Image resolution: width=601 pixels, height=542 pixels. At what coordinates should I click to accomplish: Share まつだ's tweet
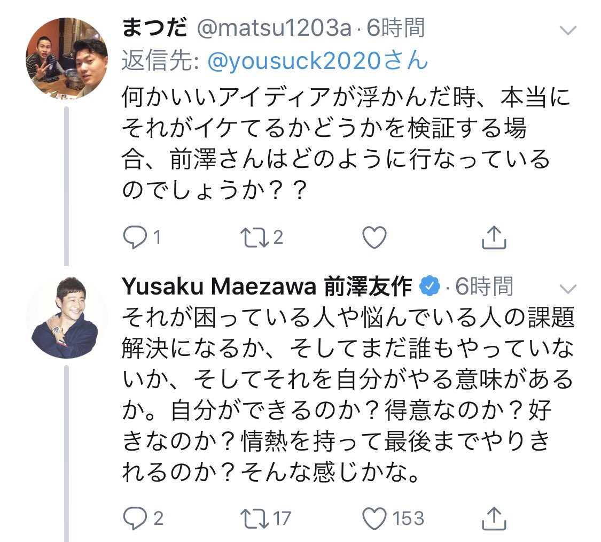coord(494,238)
